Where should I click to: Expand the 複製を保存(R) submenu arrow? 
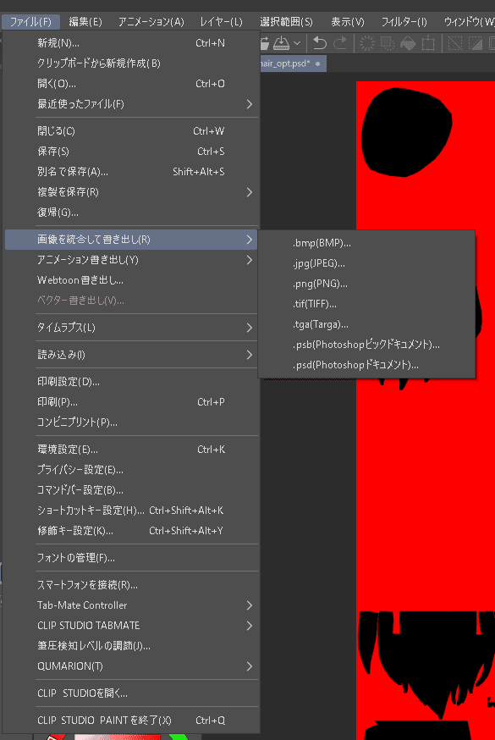[x=250, y=192]
